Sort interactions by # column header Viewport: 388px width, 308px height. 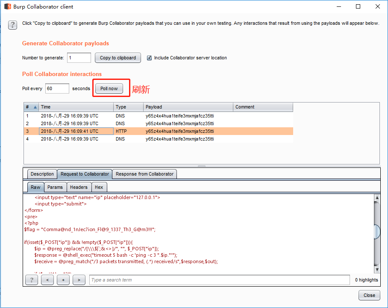click(x=31, y=107)
